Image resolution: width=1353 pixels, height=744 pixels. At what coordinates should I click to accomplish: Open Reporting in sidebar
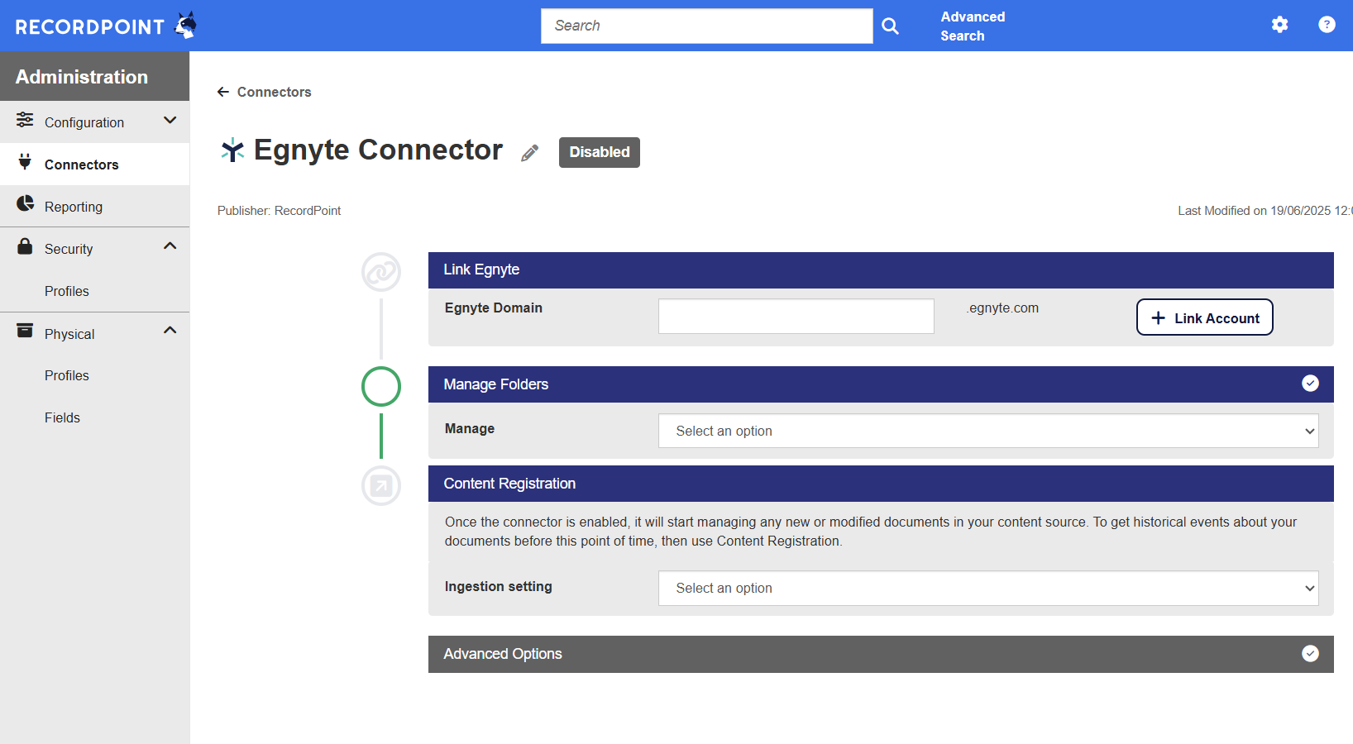tap(94, 207)
